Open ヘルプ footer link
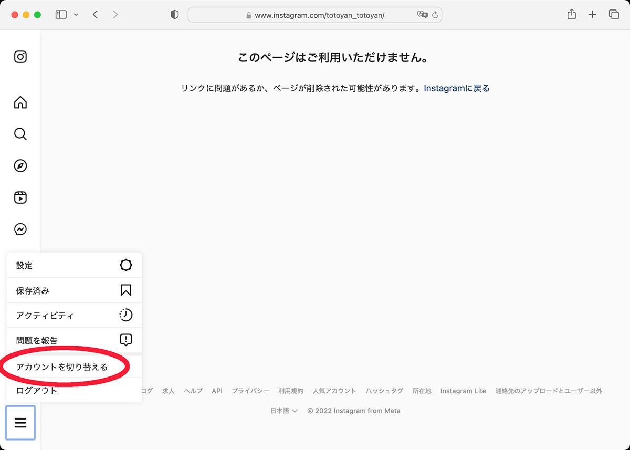Screen dimensions: 630x450 [193, 391]
